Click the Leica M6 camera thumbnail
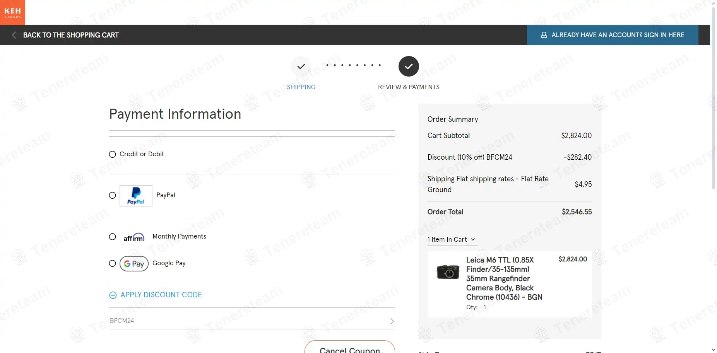This screenshot has width=717, height=353. 448,272
